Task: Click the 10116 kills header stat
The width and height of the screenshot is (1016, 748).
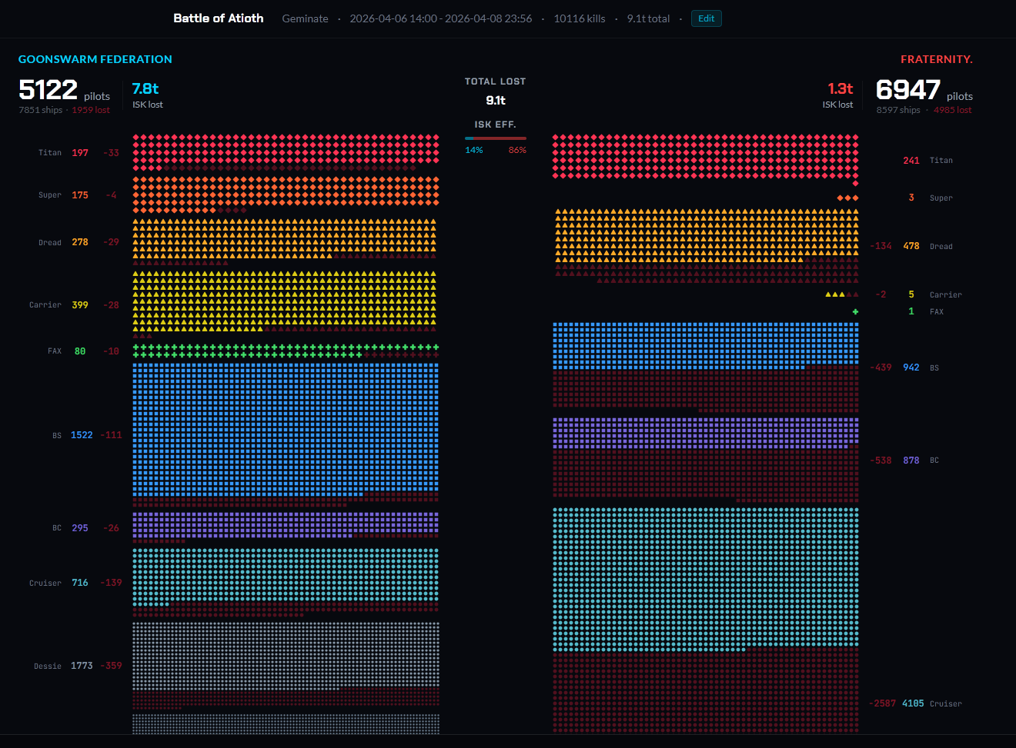Action: pos(580,18)
